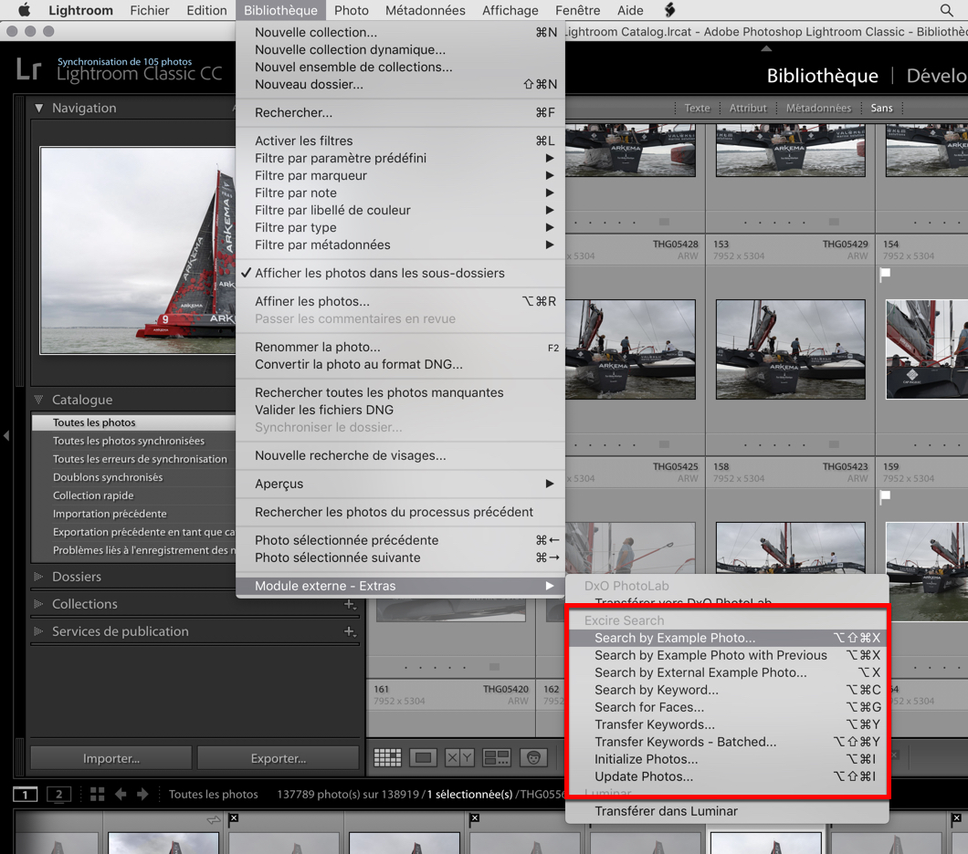Collapse the Navigation panel
This screenshot has width=968, height=854.
[39, 108]
